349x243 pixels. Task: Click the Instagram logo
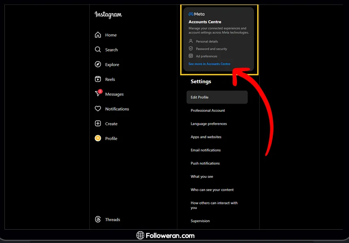click(x=108, y=15)
